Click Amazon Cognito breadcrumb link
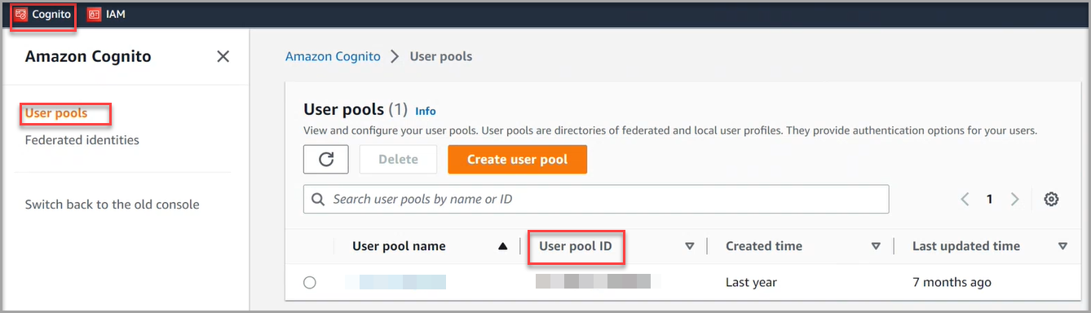Image resolution: width=1091 pixels, height=313 pixels. click(x=333, y=56)
